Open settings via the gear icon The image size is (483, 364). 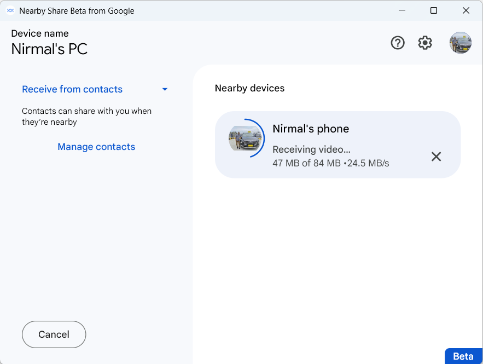[x=425, y=43]
